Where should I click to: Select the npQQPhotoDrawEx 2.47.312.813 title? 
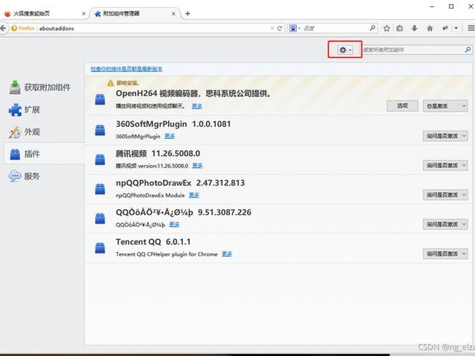[180, 183]
